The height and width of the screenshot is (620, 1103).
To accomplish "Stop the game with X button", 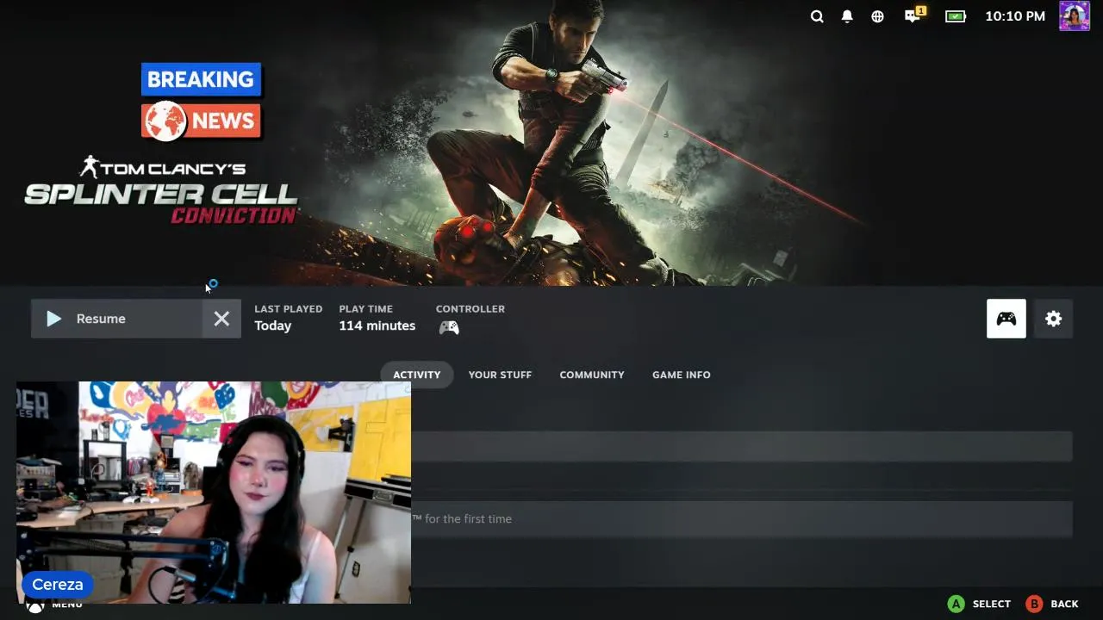I will coord(221,319).
